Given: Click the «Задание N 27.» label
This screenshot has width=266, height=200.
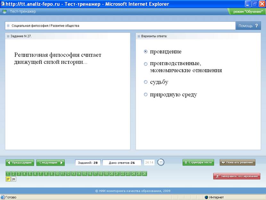Looking at the screenshot, I should tap(21, 36).
